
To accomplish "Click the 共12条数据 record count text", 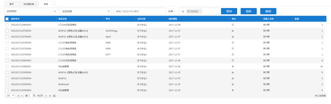I will (x=320, y=96).
